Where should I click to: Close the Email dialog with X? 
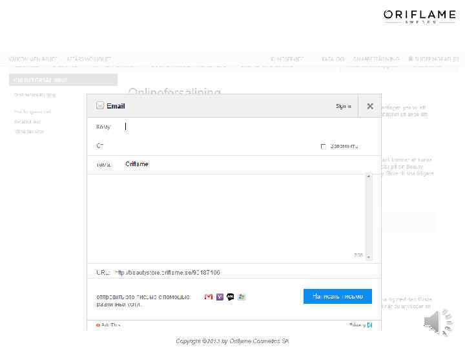pyautogui.click(x=370, y=106)
